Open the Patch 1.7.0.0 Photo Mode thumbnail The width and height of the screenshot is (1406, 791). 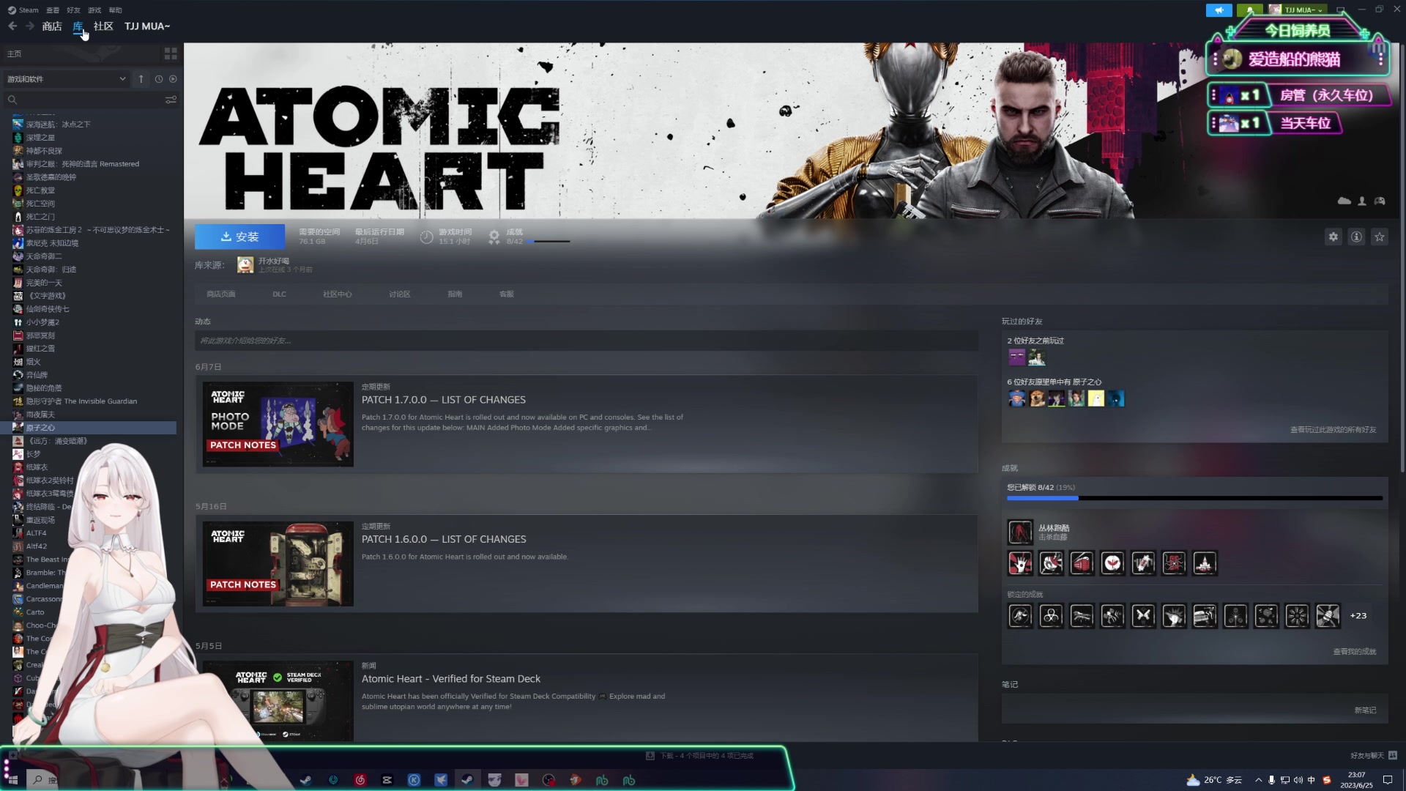click(278, 424)
